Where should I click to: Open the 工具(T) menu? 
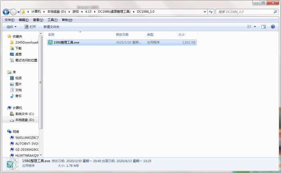(52, 20)
